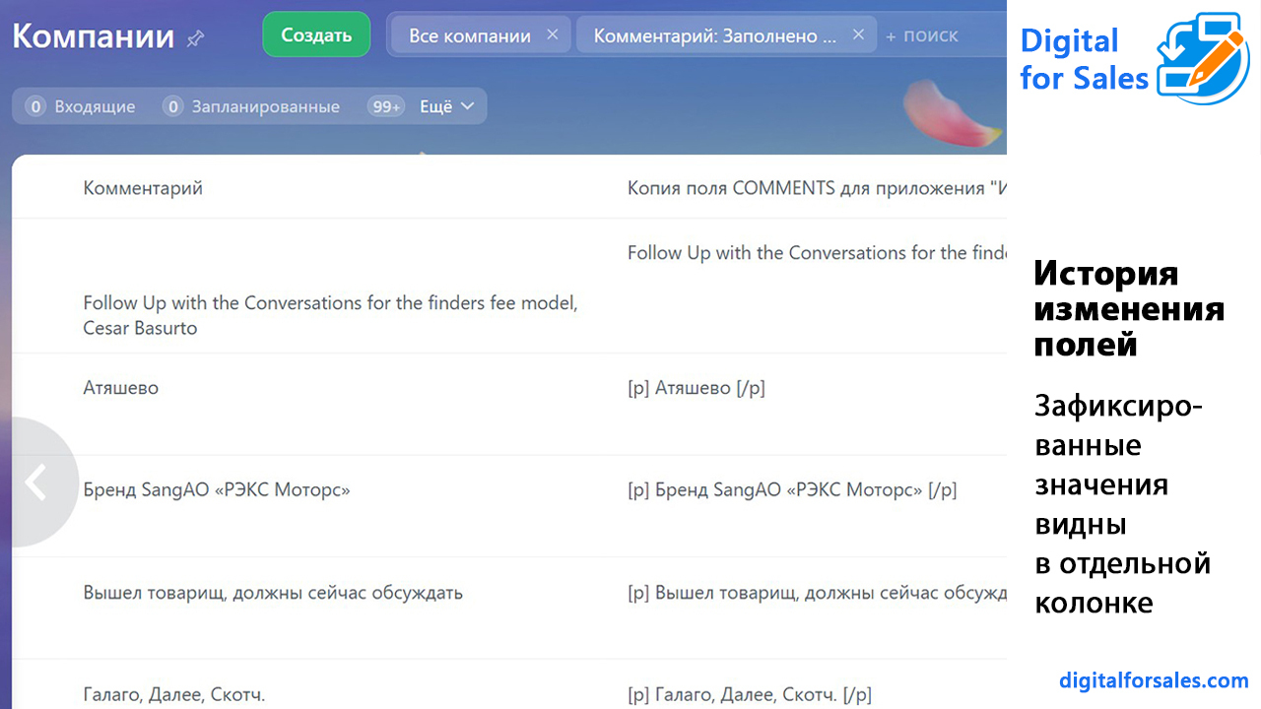Select [p] Галаго, Далее, Скотч. [/p] cell
1261x709 pixels.
pyautogui.click(x=750, y=694)
